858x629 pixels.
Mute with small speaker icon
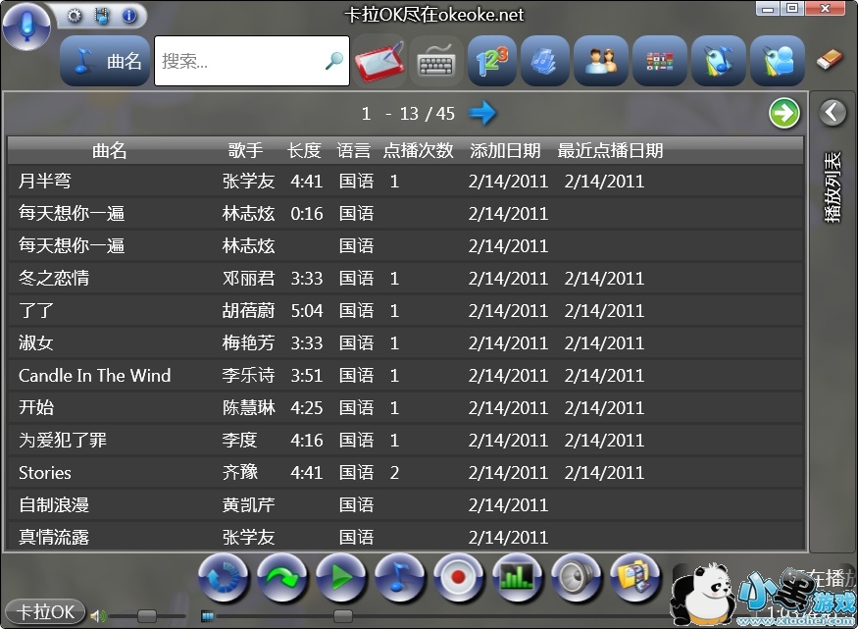tap(97, 616)
